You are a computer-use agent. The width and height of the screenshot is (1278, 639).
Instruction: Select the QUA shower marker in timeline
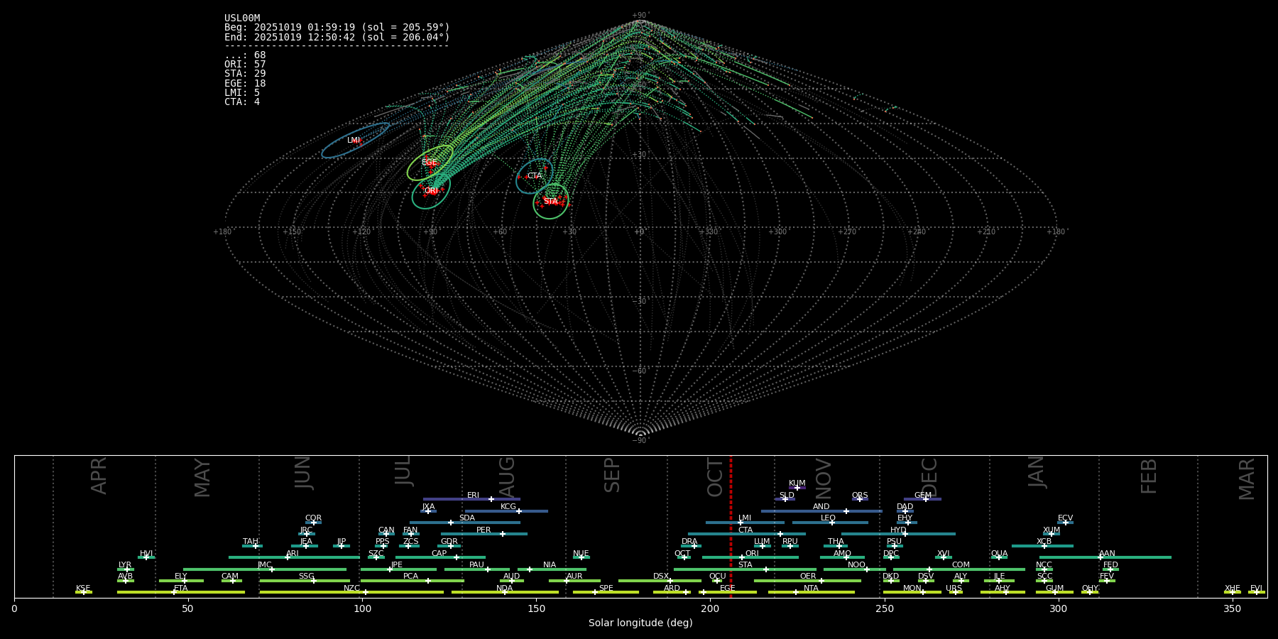pyautogui.click(x=998, y=557)
